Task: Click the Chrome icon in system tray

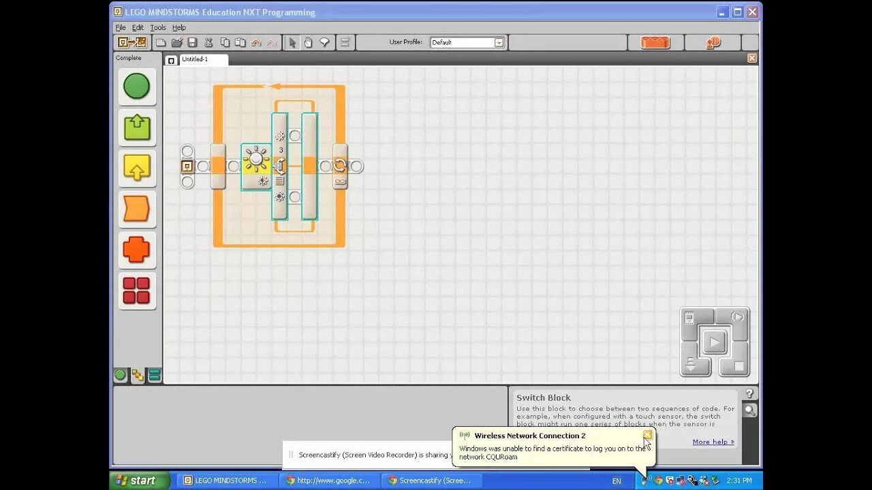Action: [x=659, y=480]
